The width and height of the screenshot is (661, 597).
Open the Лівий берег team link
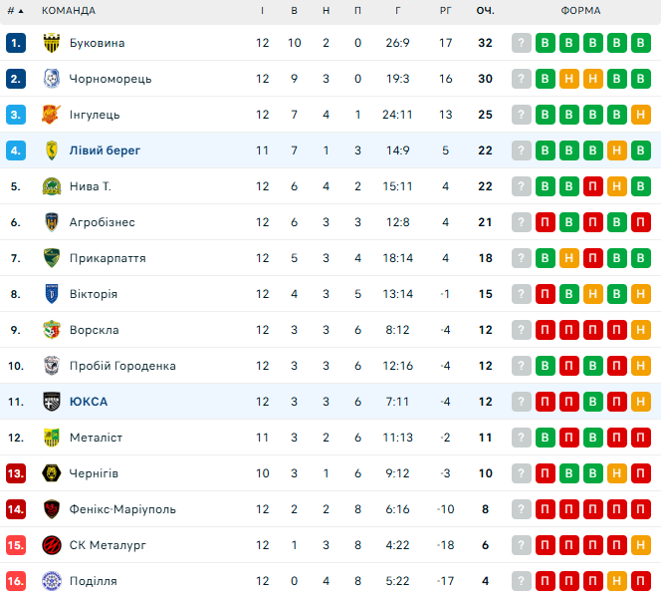[x=105, y=150]
